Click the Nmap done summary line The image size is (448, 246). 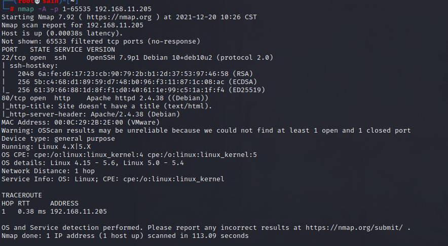[x=125, y=236]
